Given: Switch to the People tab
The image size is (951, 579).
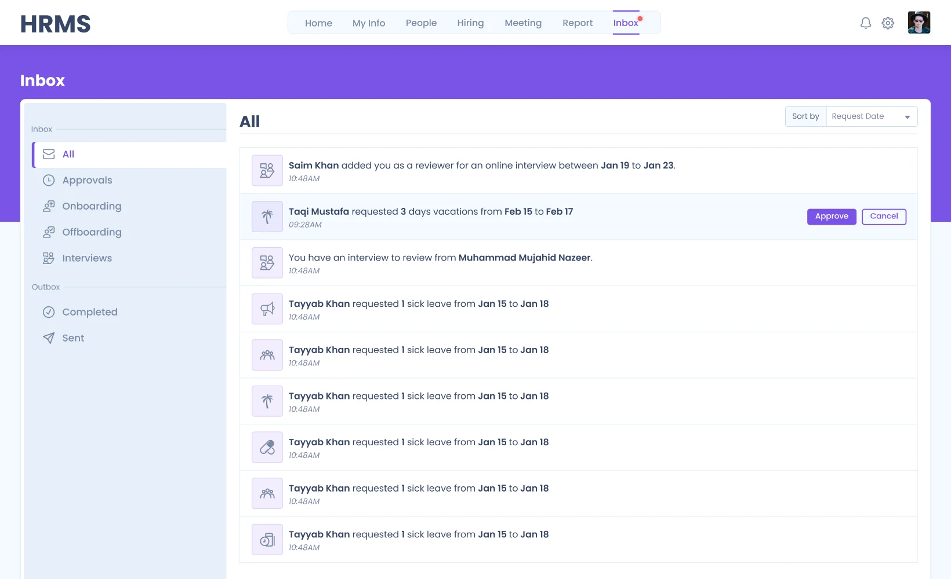Looking at the screenshot, I should (x=421, y=23).
